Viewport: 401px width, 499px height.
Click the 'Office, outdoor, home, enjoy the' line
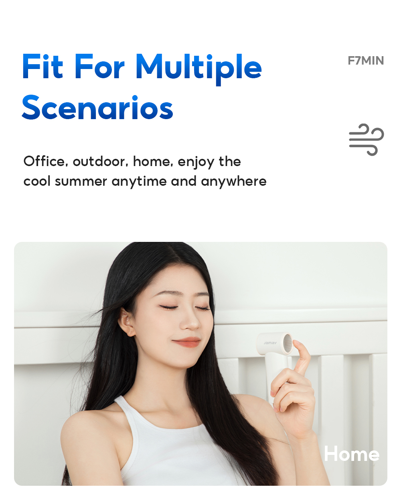pos(132,161)
